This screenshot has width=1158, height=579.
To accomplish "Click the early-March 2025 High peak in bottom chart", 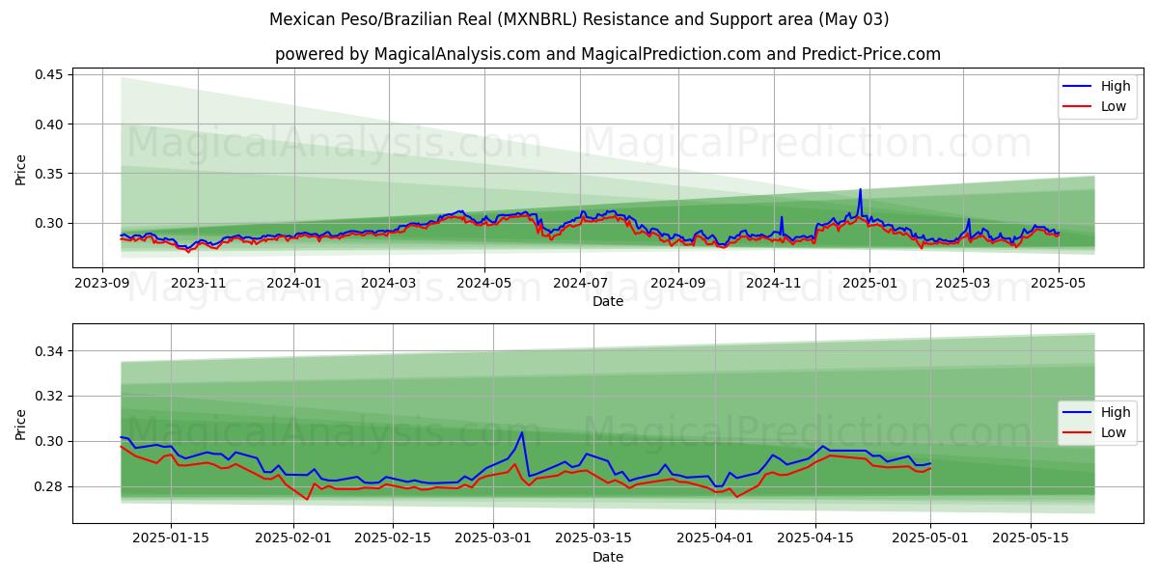I will point(522,432).
